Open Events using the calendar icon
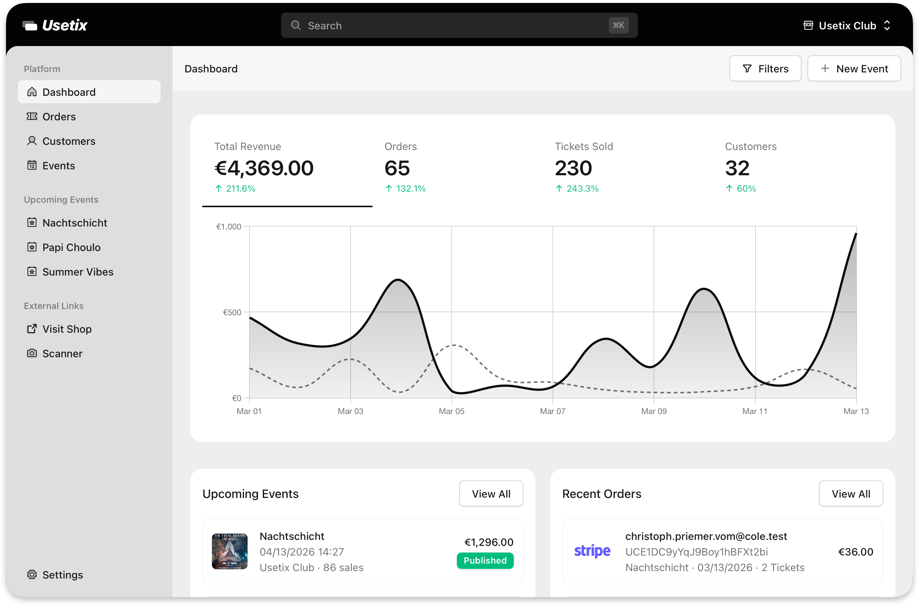This screenshot has width=919, height=606. [x=32, y=165]
